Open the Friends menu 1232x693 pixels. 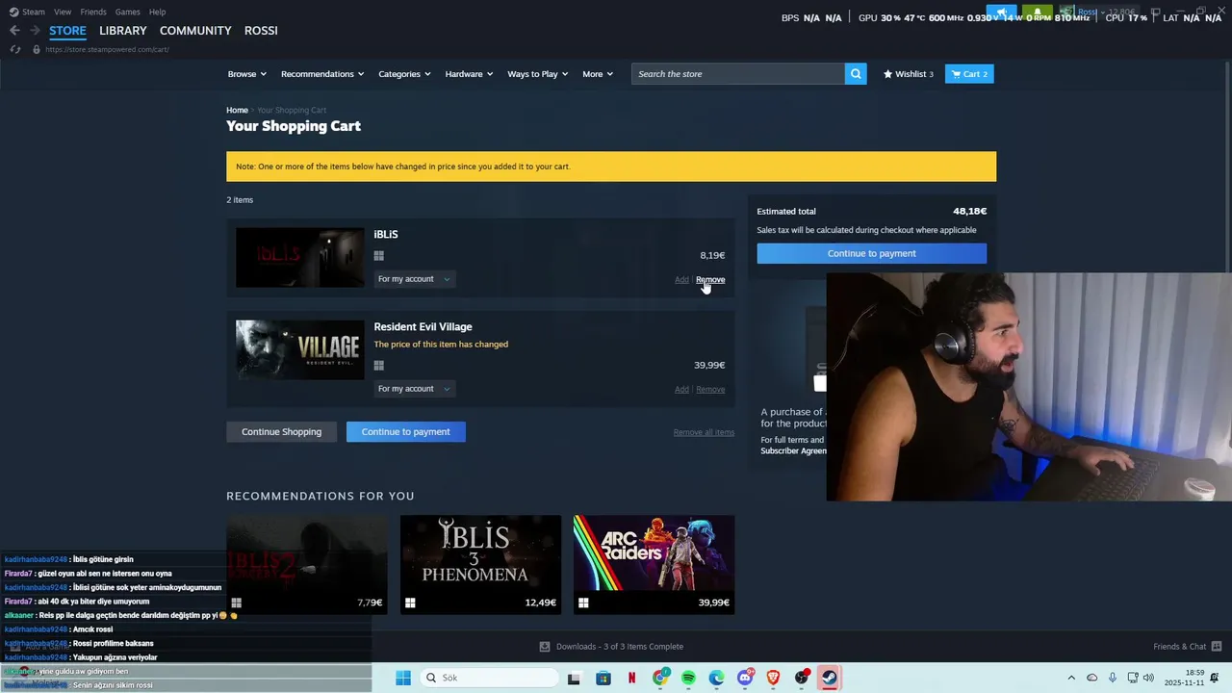coord(93,12)
